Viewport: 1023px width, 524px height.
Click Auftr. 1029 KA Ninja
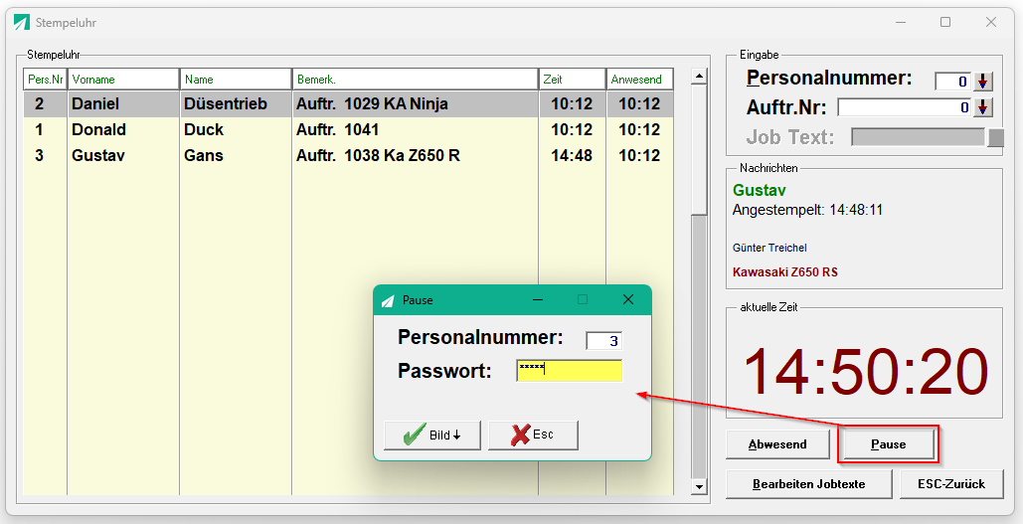[x=372, y=103]
